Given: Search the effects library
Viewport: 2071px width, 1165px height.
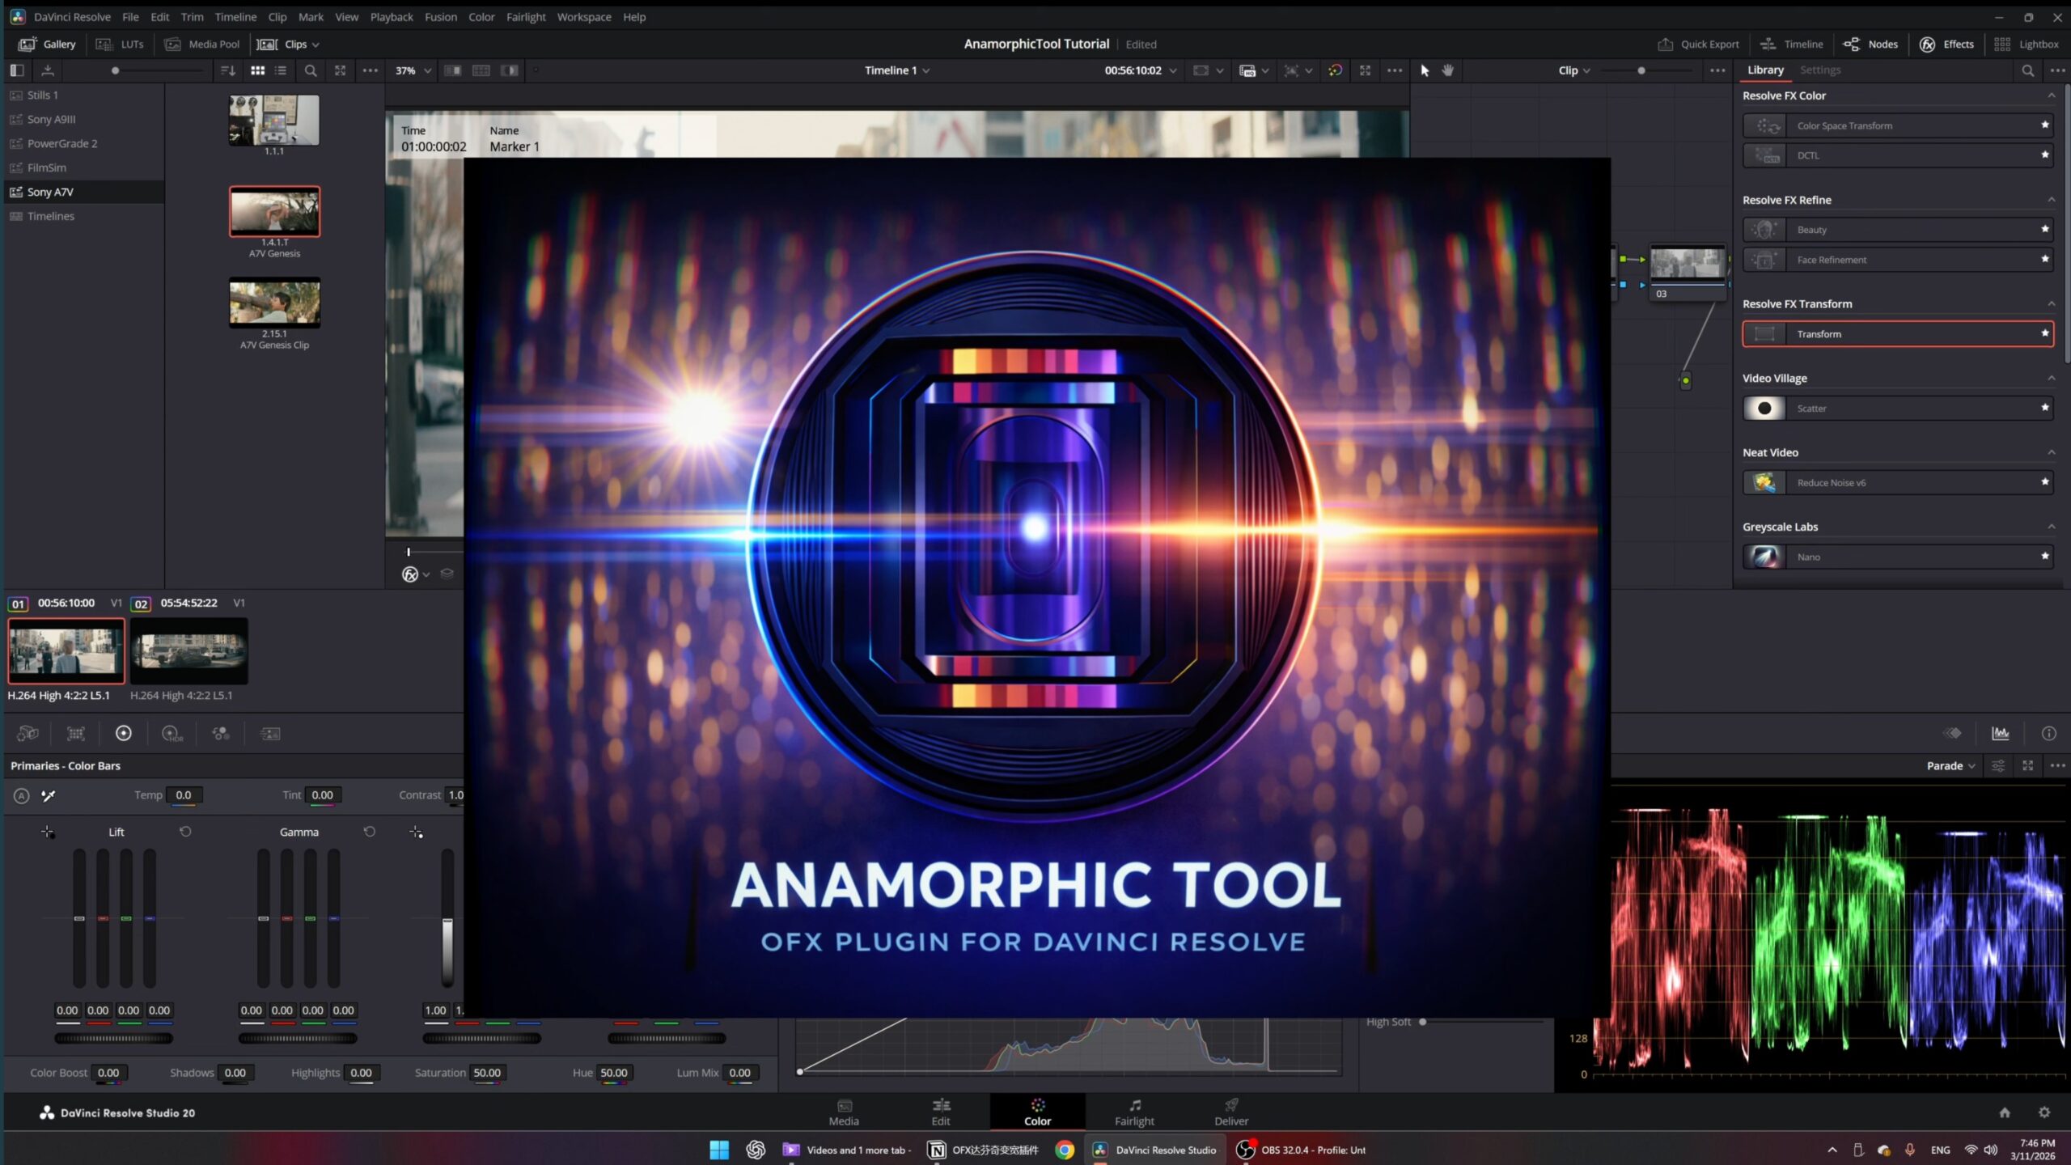Looking at the screenshot, I should coord(2027,70).
